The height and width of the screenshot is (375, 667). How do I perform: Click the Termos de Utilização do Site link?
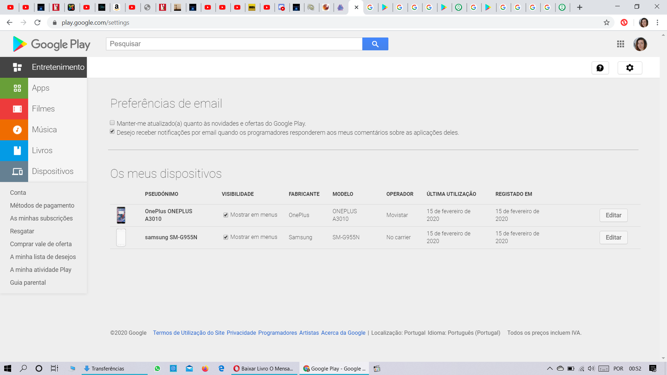click(188, 333)
